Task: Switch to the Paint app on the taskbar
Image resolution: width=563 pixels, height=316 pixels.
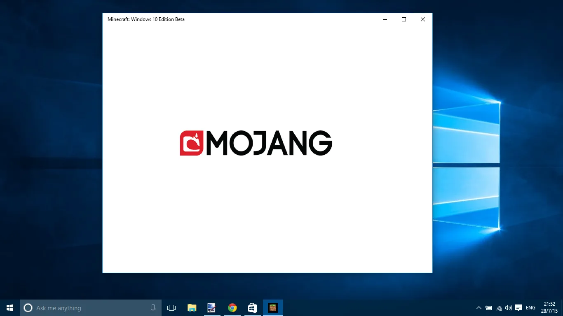Action: pos(212,308)
